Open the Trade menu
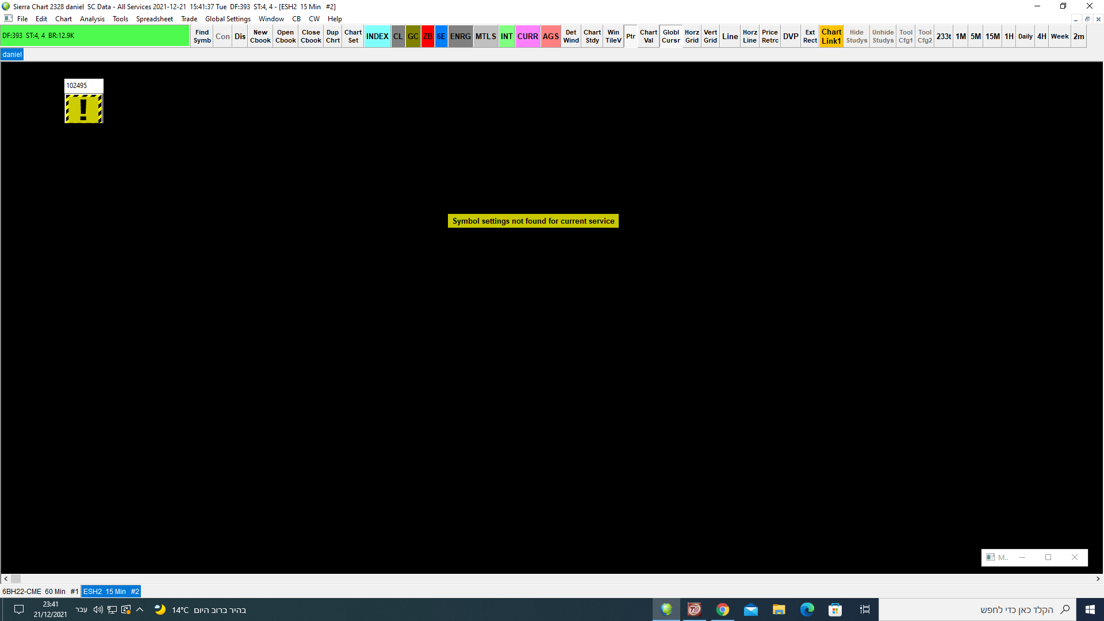Viewport: 1104px width, 621px height. pos(189,19)
